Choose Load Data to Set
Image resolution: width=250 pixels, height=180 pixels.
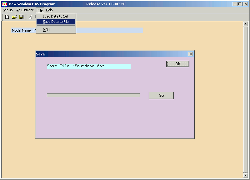(x=56, y=16)
